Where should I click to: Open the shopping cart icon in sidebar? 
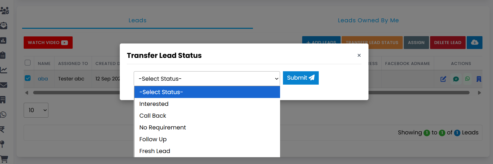[x=4, y=159]
